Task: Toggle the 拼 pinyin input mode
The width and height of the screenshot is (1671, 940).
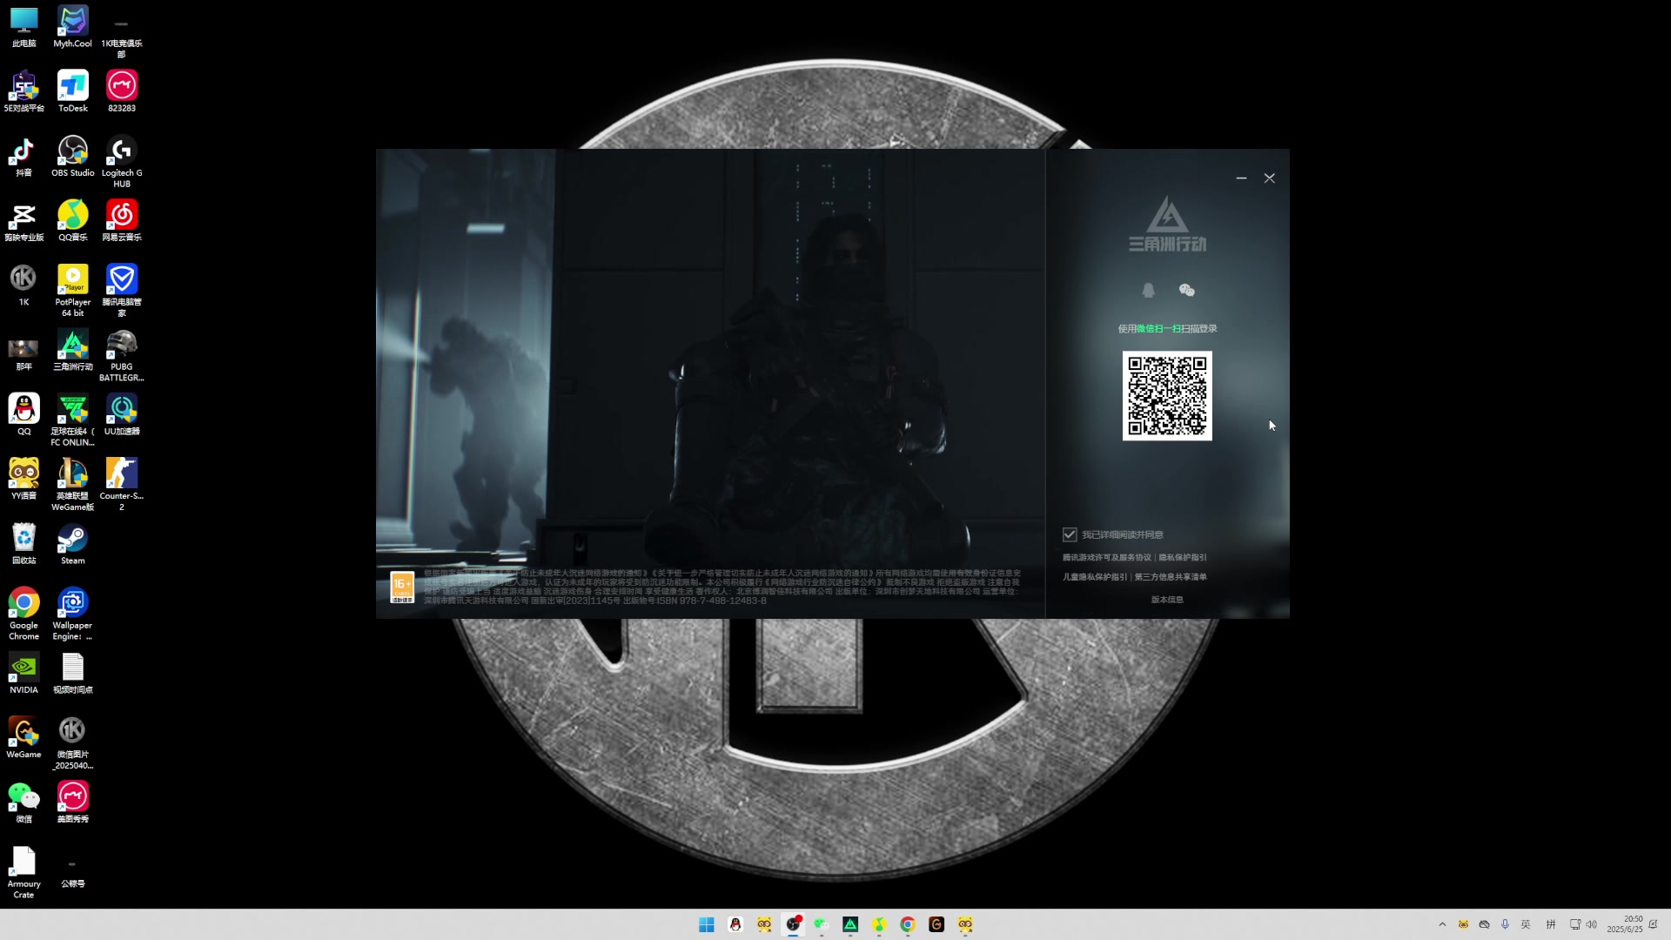Action: [x=1550, y=924]
